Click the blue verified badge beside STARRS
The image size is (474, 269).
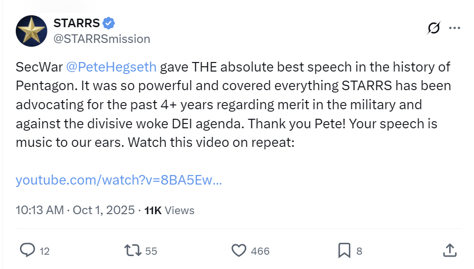click(x=109, y=23)
